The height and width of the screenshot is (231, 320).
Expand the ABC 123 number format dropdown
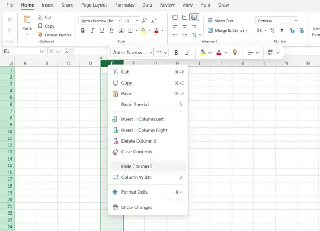[278, 53]
